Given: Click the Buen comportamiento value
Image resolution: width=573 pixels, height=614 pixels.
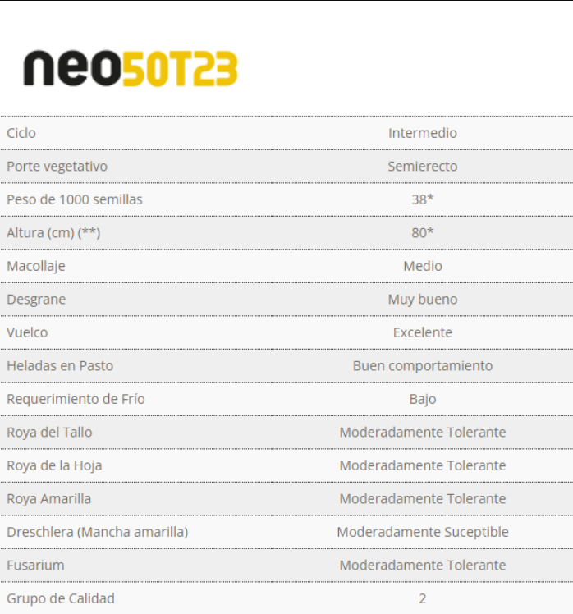Looking at the screenshot, I should coord(423,366).
